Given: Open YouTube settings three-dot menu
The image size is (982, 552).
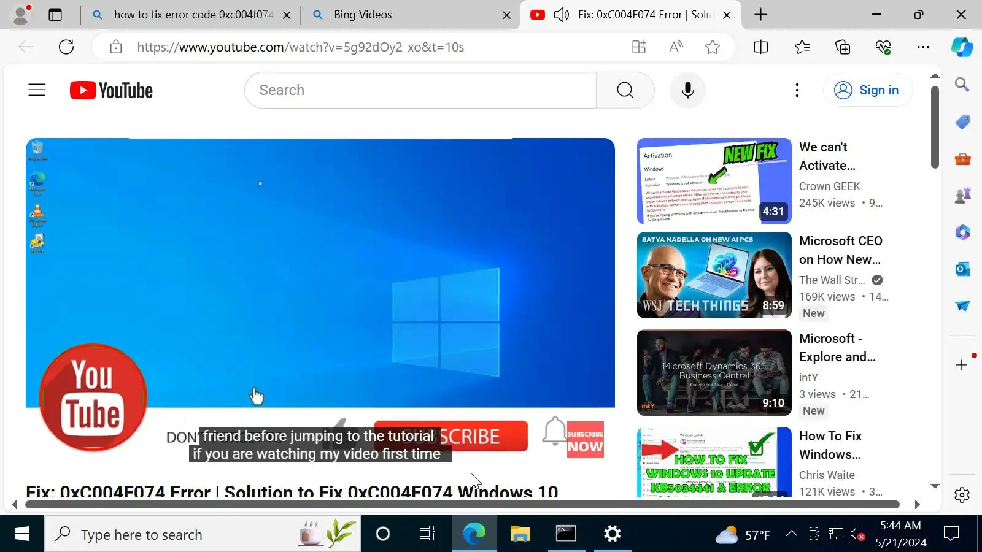Looking at the screenshot, I should coord(797,90).
